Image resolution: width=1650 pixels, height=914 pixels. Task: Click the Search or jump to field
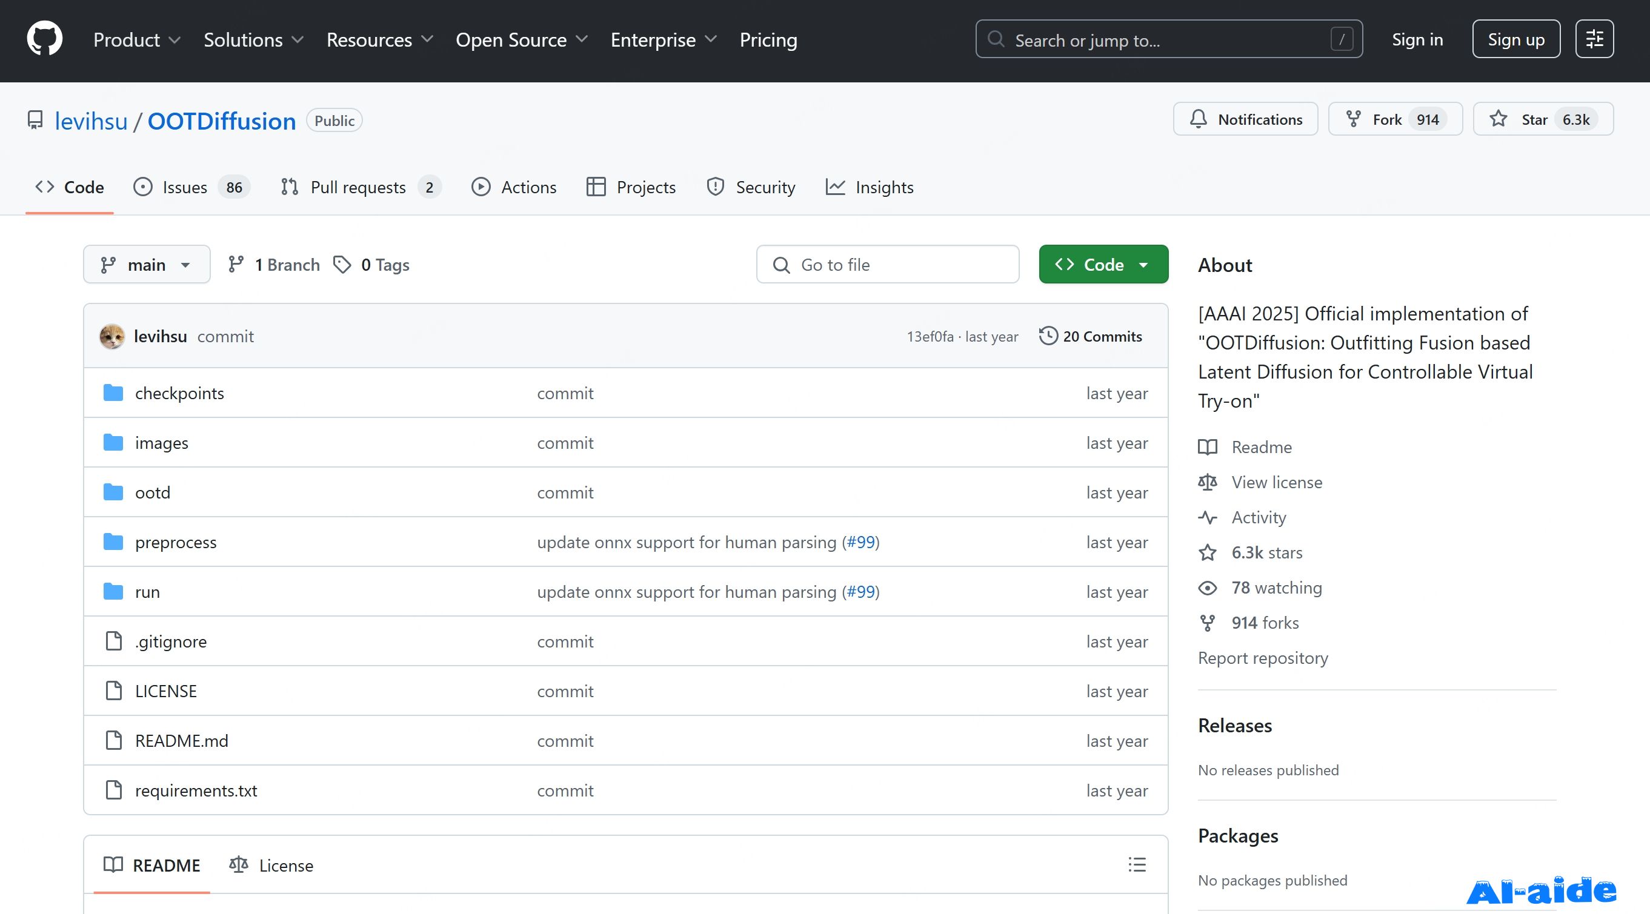tap(1169, 39)
